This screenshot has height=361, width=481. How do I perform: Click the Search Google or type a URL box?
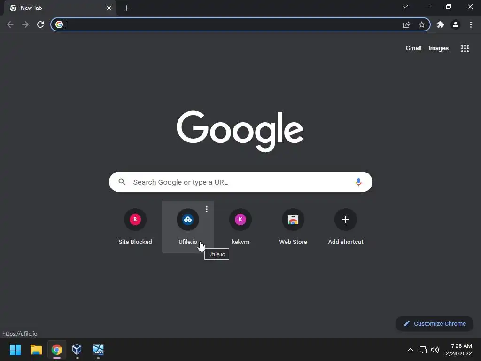[240, 182]
